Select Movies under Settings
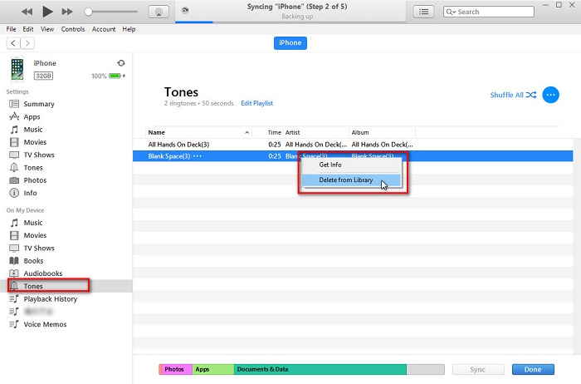This screenshot has width=581, height=384. [x=35, y=142]
